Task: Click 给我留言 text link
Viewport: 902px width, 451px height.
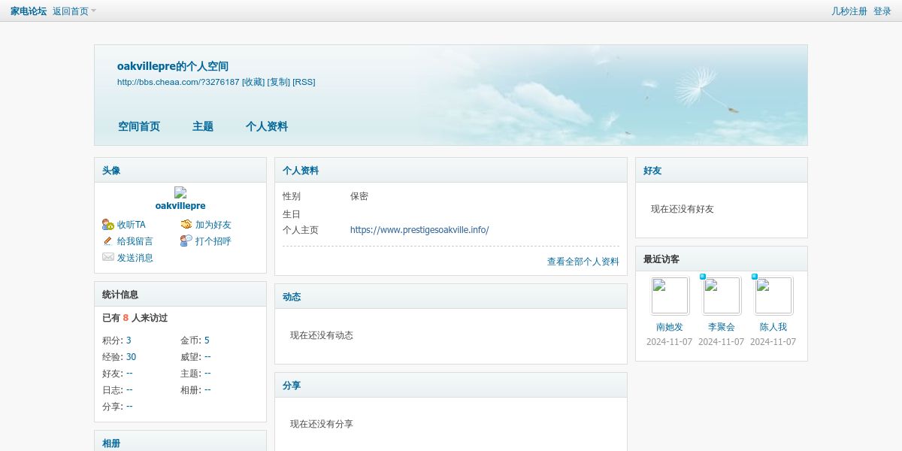Action: (x=135, y=241)
